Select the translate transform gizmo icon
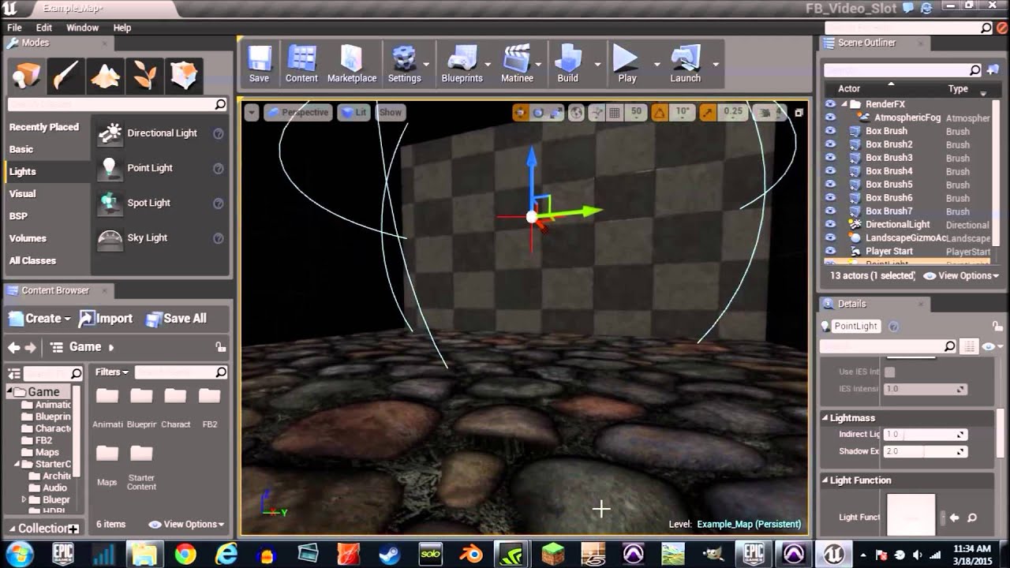Image resolution: width=1010 pixels, height=568 pixels. point(520,112)
